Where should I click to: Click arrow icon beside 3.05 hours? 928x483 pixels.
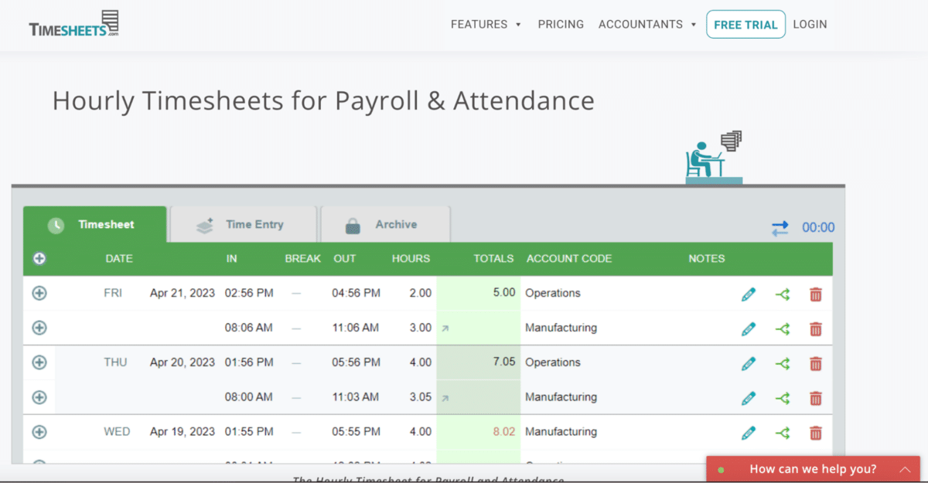click(x=445, y=398)
